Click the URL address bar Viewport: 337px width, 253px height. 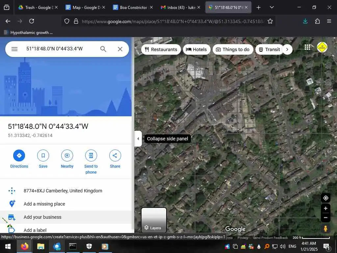[172, 21]
